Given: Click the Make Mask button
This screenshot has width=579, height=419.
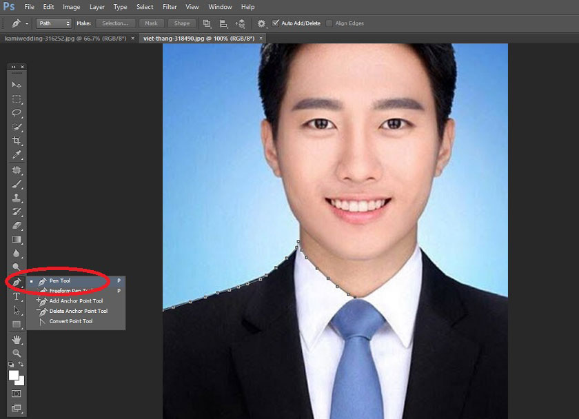Looking at the screenshot, I should pyautogui.click(x=151, y=23).
